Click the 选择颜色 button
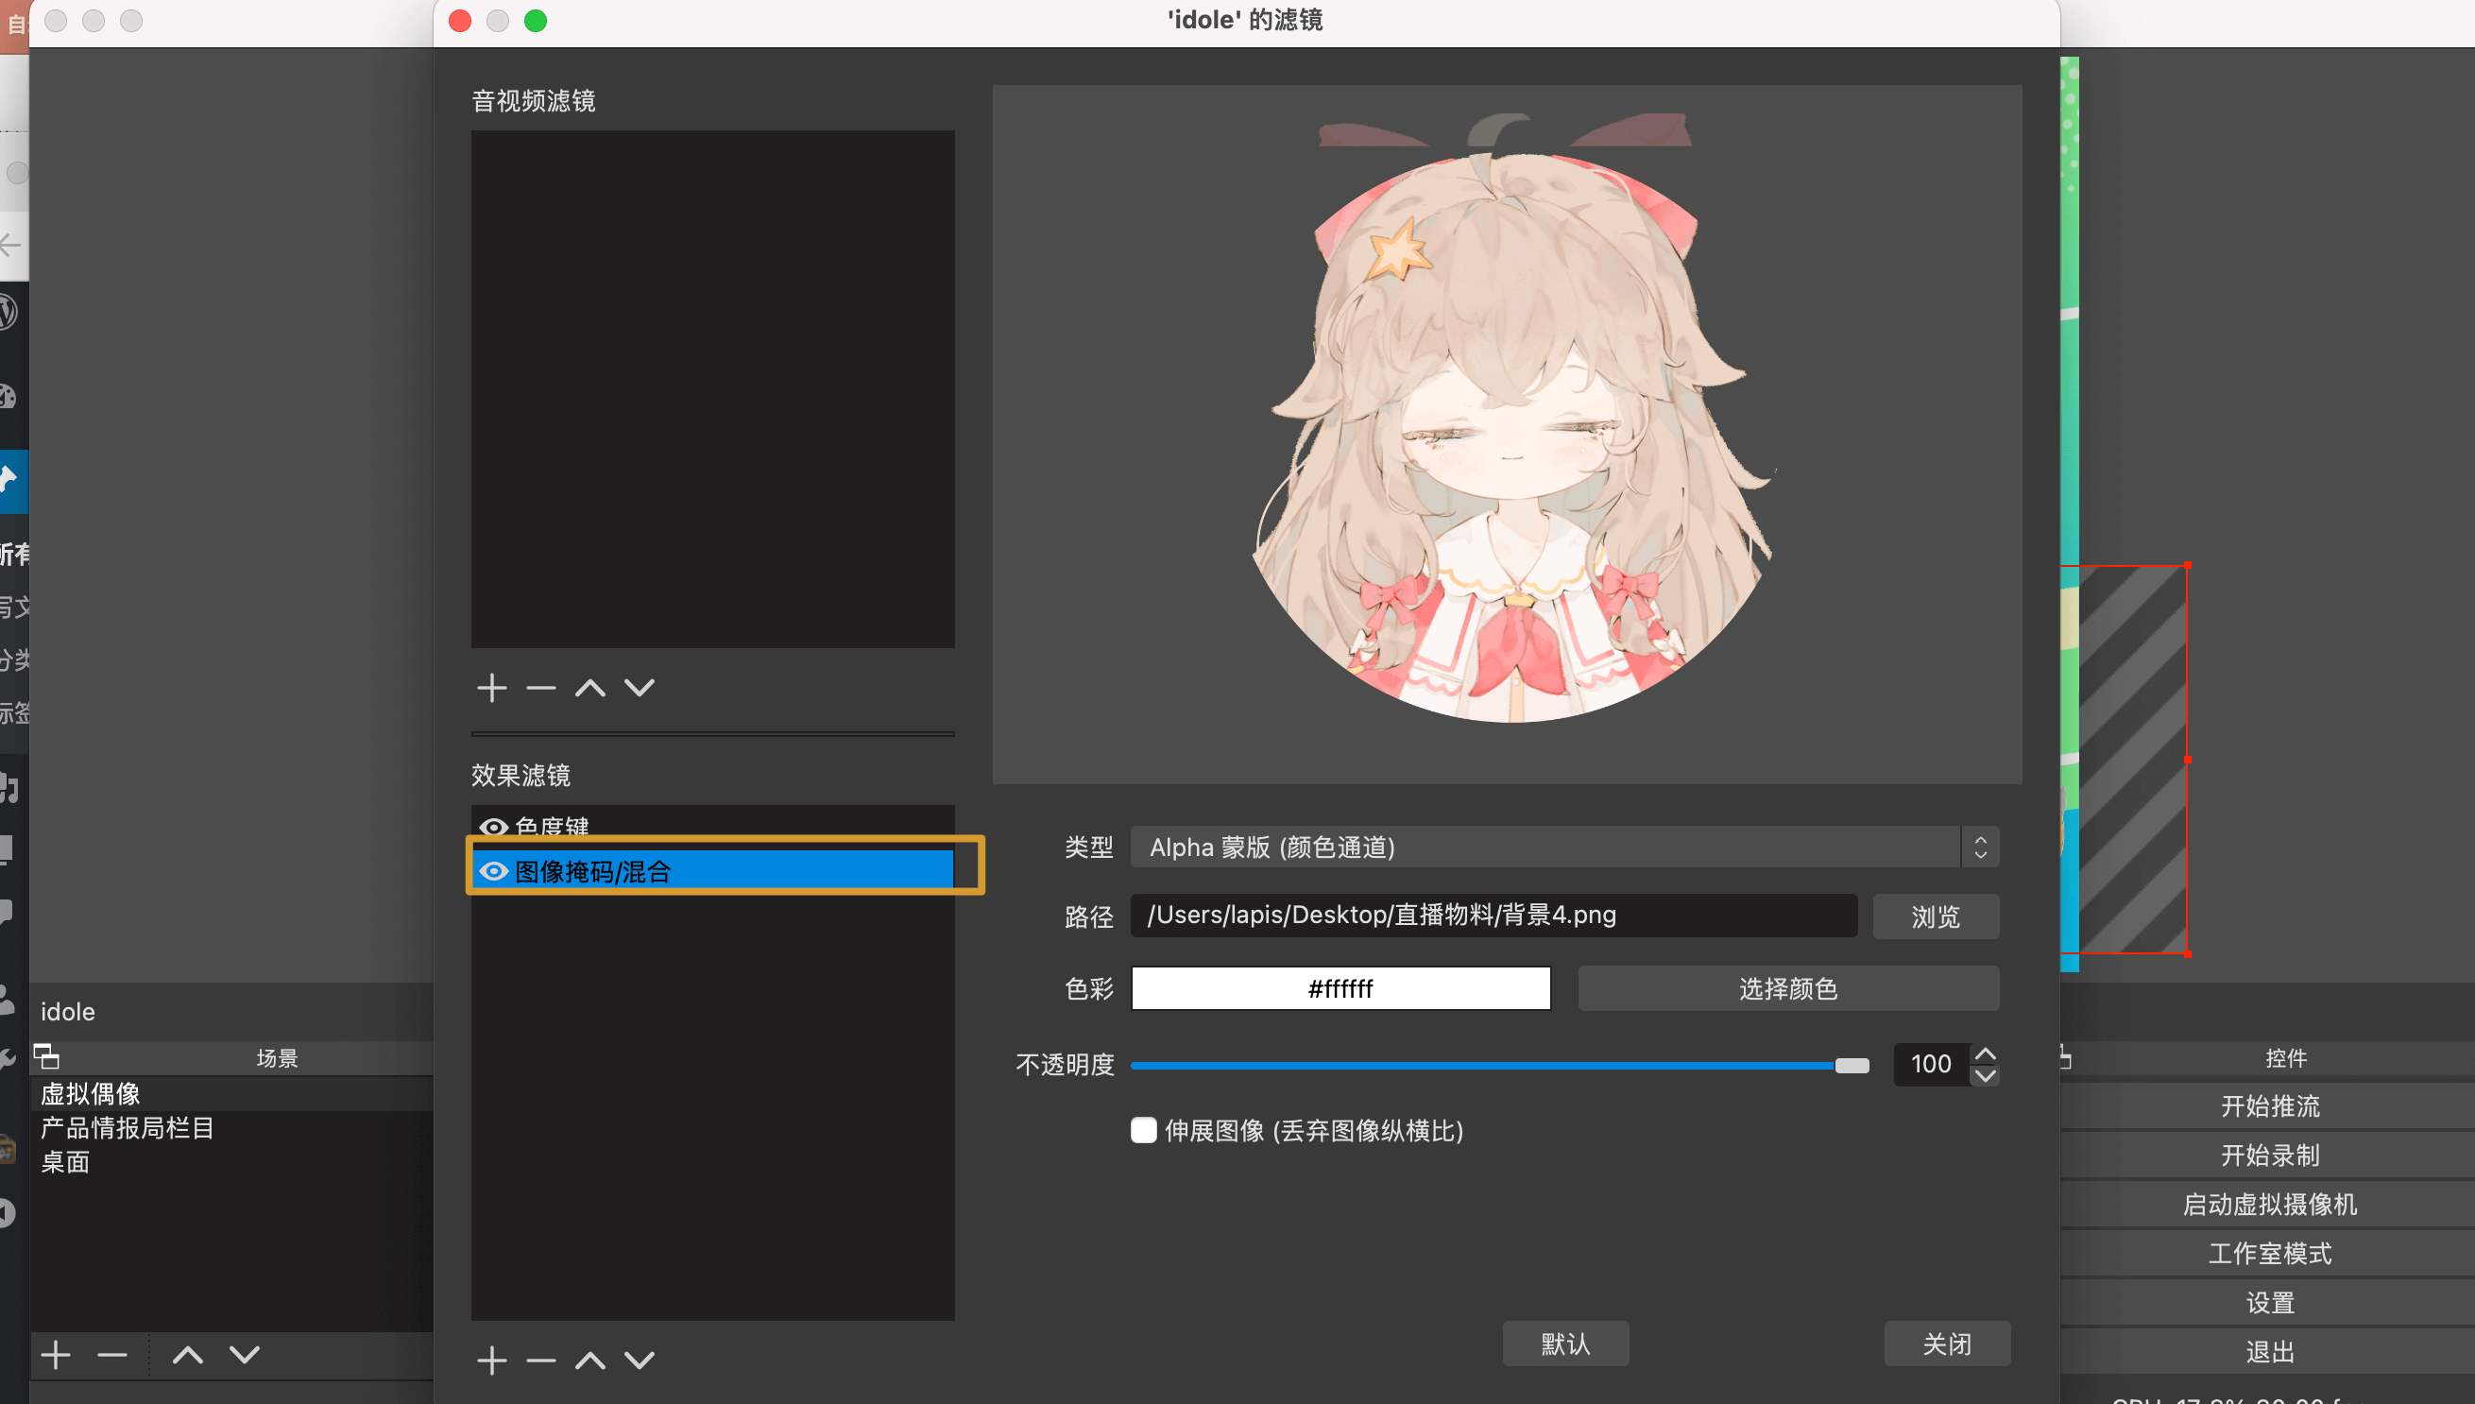The height and width of the screenshot is (1404, 2475). coord(1787,987)
